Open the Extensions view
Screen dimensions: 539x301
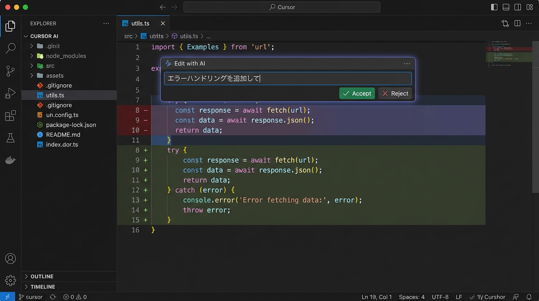(x=11, y=116)
